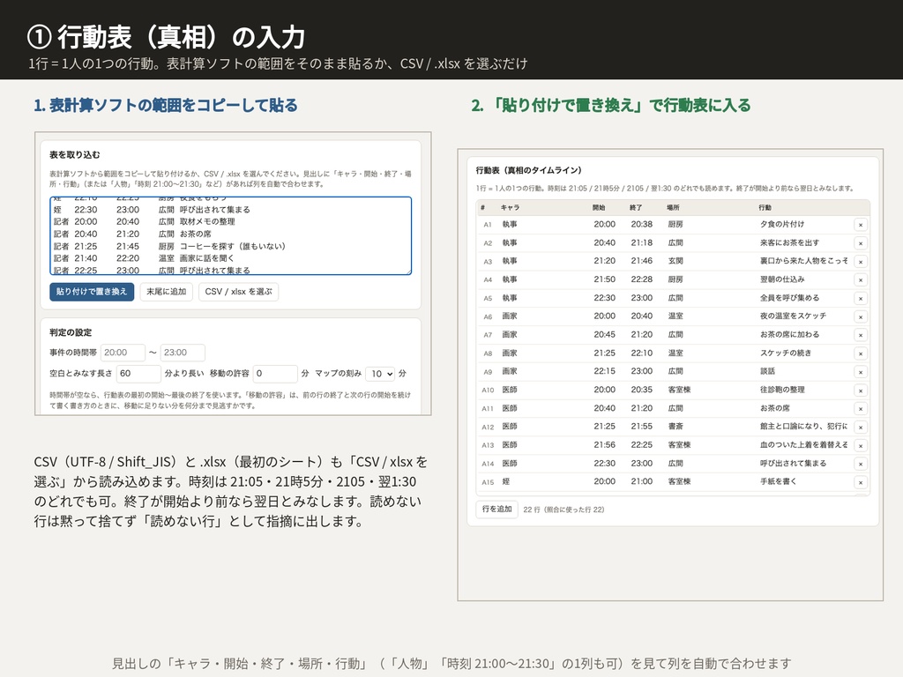Click the 事件の時間帯 end field 23:00

point(183,353)
